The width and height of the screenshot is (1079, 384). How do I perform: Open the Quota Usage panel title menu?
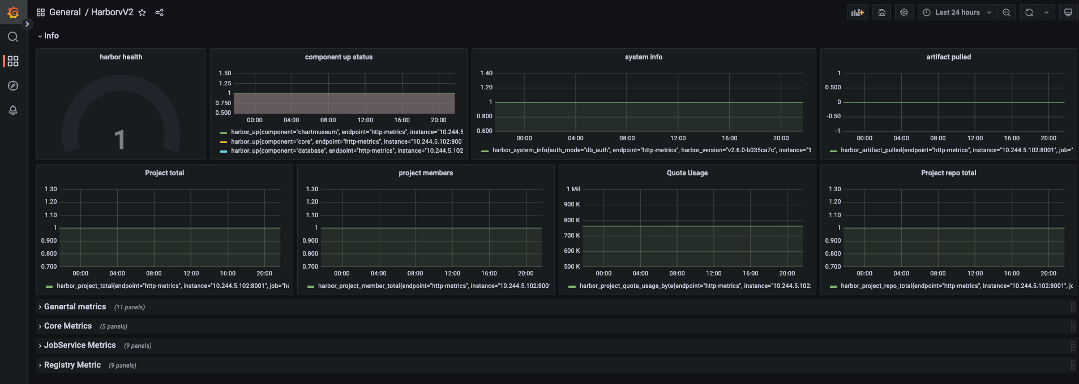coord(687,173)
